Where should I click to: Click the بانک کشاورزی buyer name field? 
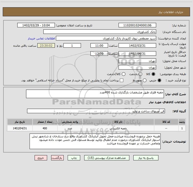coord(100,32)
